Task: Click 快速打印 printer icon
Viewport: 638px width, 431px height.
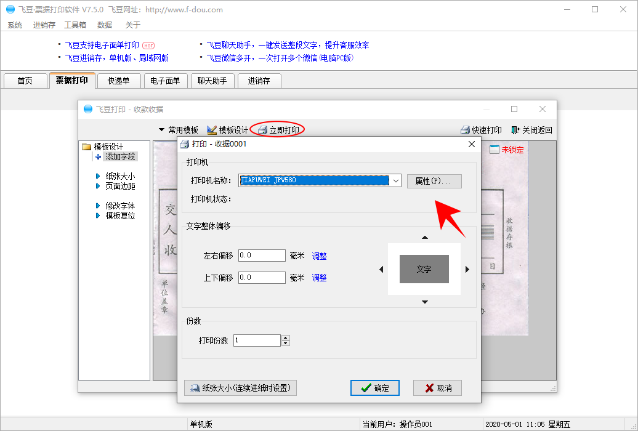Action: [x=466, y=130]
